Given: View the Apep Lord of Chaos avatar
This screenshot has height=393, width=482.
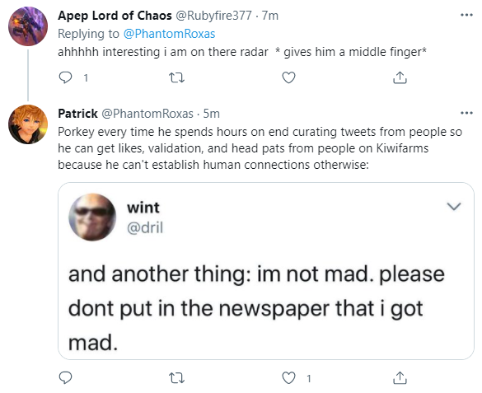Looking at the screenshot, I should [28, 26].
